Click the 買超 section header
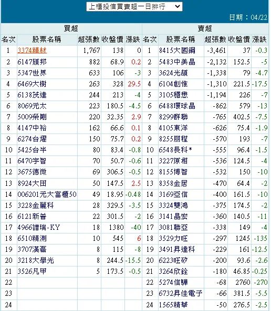271x311 pixels. 71,28
